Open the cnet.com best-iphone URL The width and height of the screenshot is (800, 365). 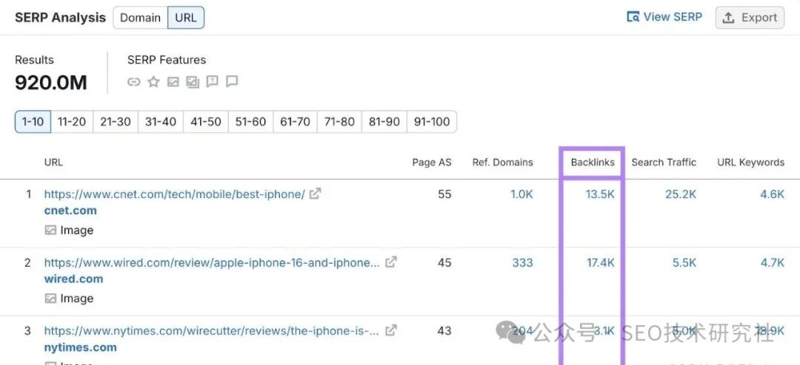174,194
